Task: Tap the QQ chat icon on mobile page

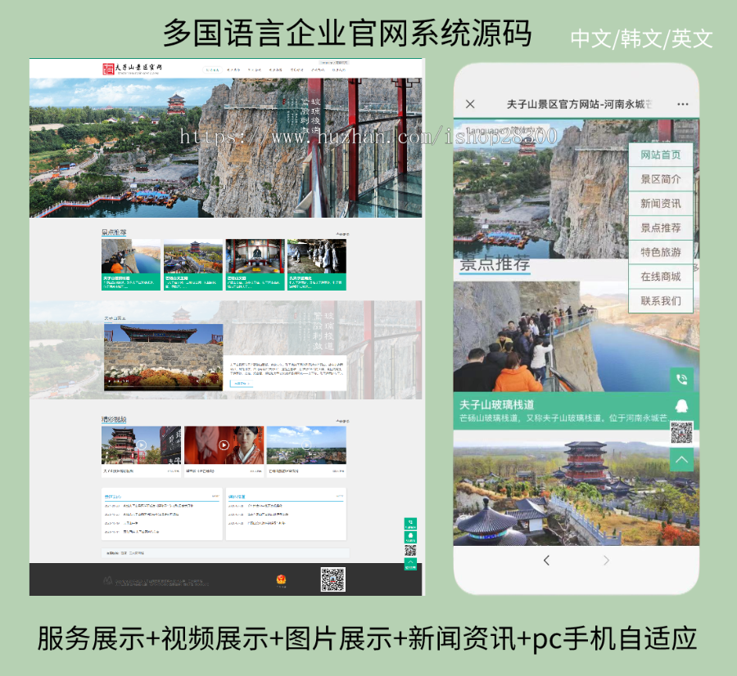Action: (681, 406)
